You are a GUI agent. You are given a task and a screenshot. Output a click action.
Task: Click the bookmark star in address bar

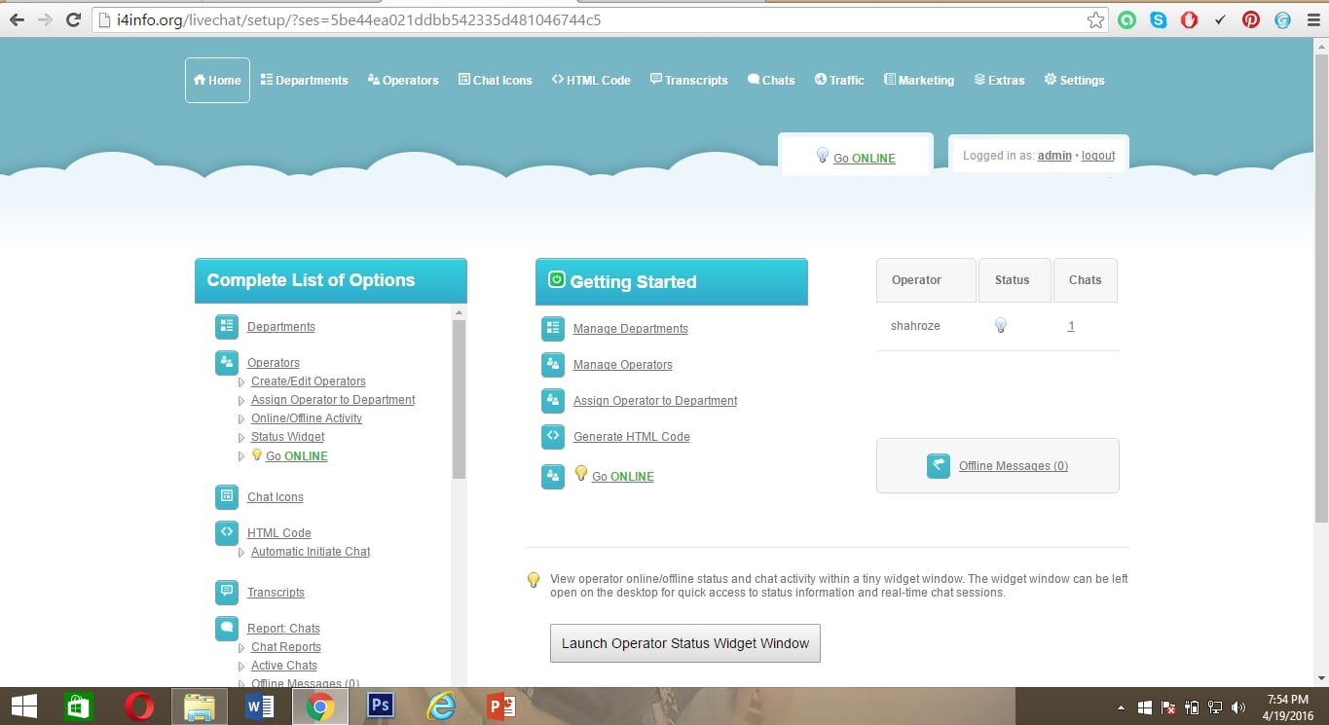coord(1095,19)
